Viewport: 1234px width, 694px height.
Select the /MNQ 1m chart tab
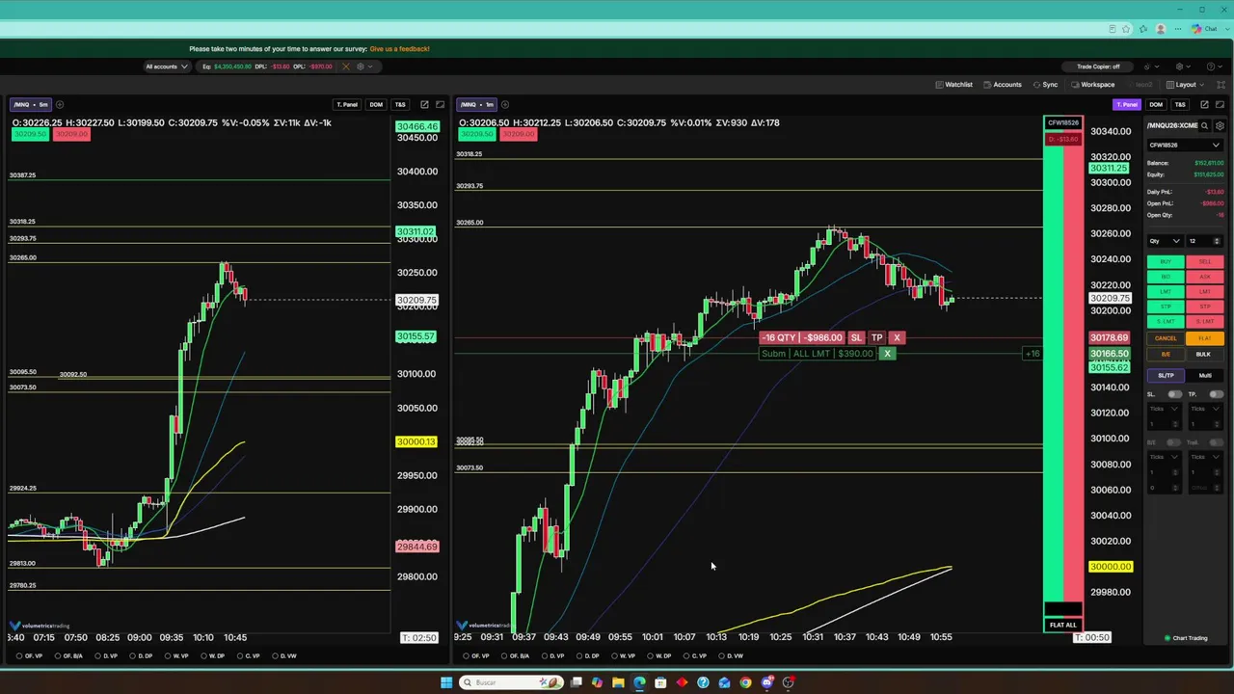pos(477,104)
